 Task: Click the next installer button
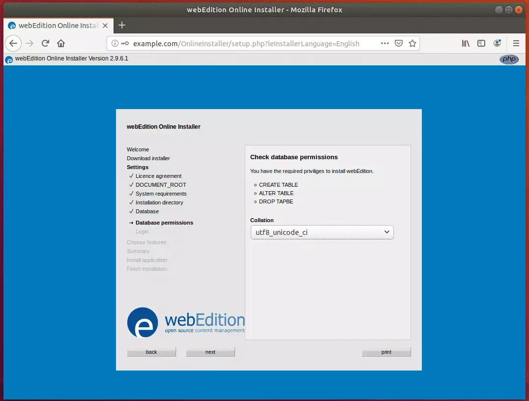click(x=210, y=352)
